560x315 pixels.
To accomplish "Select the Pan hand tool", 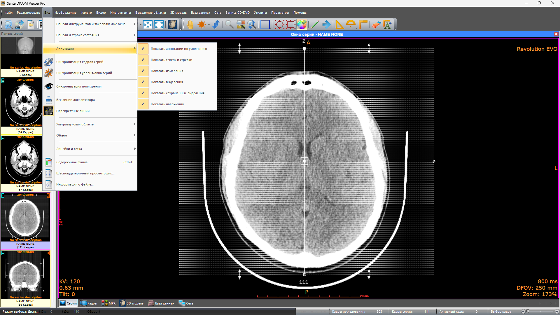I will point(190,24).
